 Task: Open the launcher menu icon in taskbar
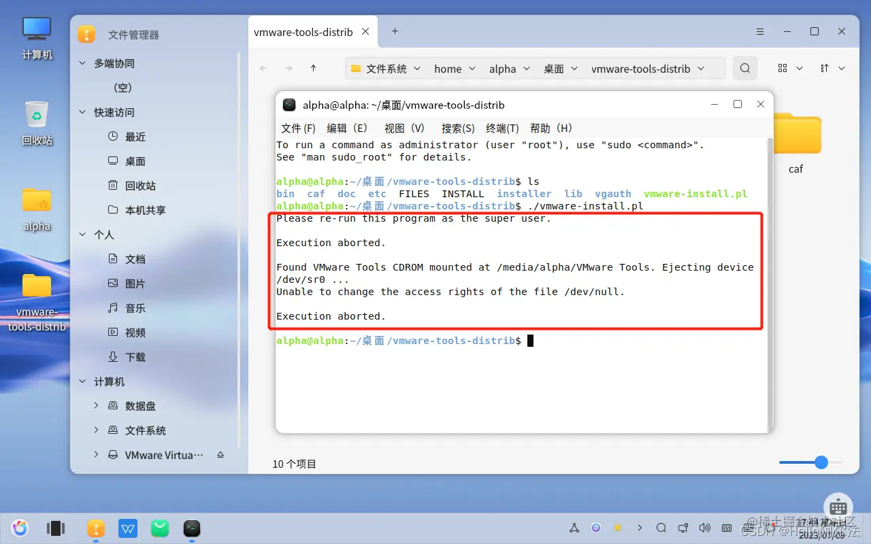click(x=20, y=528)
